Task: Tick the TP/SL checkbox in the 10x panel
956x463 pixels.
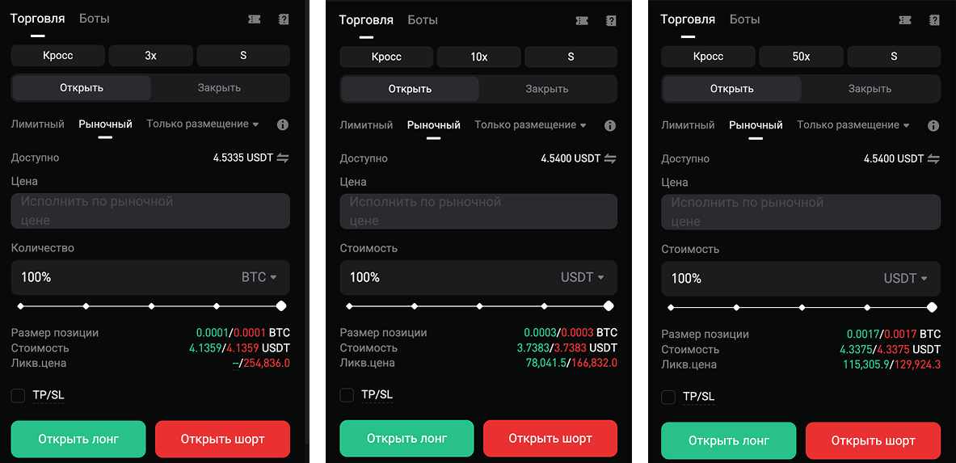Action: tap(347, 395)
